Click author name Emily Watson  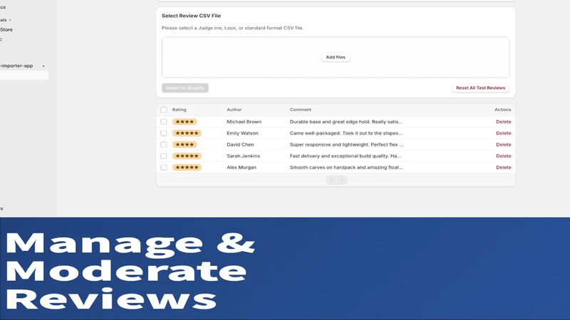click(242, 133)
